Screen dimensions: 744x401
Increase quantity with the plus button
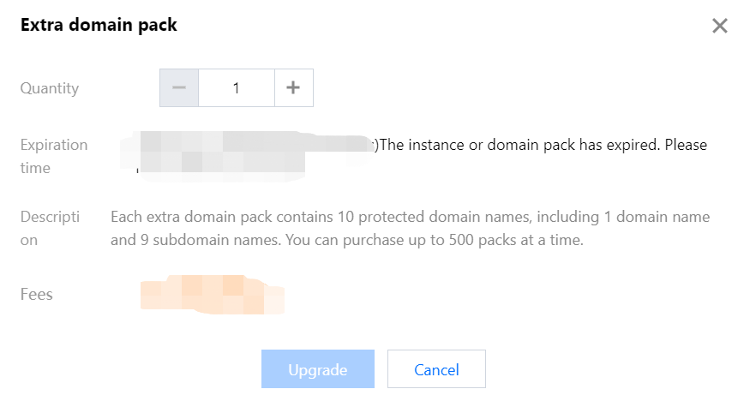[293, 88]
